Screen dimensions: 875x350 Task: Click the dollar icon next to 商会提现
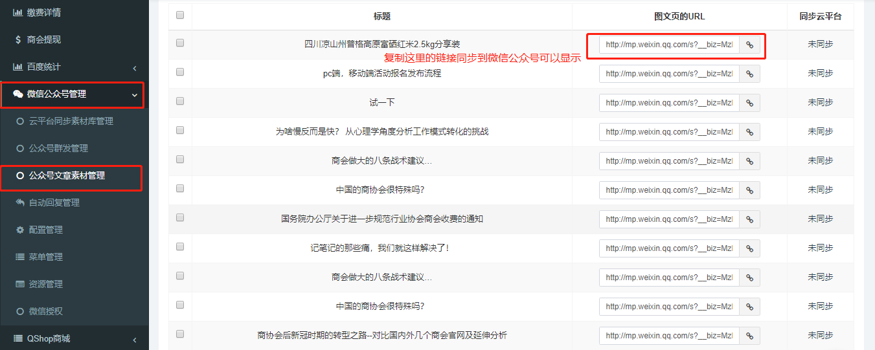tap(18, 40)
